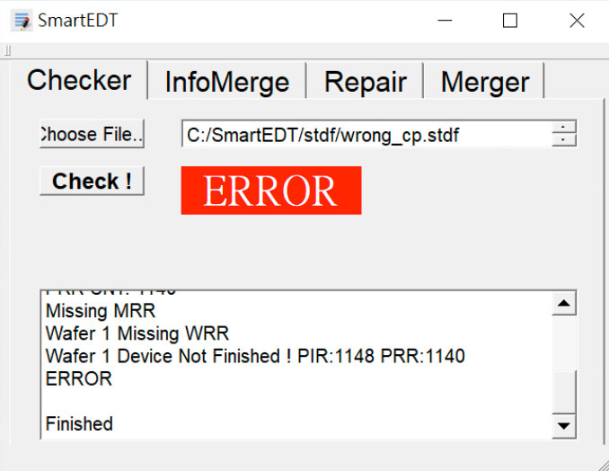This screenshot has height=471, width=609.
Task: Click the log scrollbar thumb
Action: [563, 391]
